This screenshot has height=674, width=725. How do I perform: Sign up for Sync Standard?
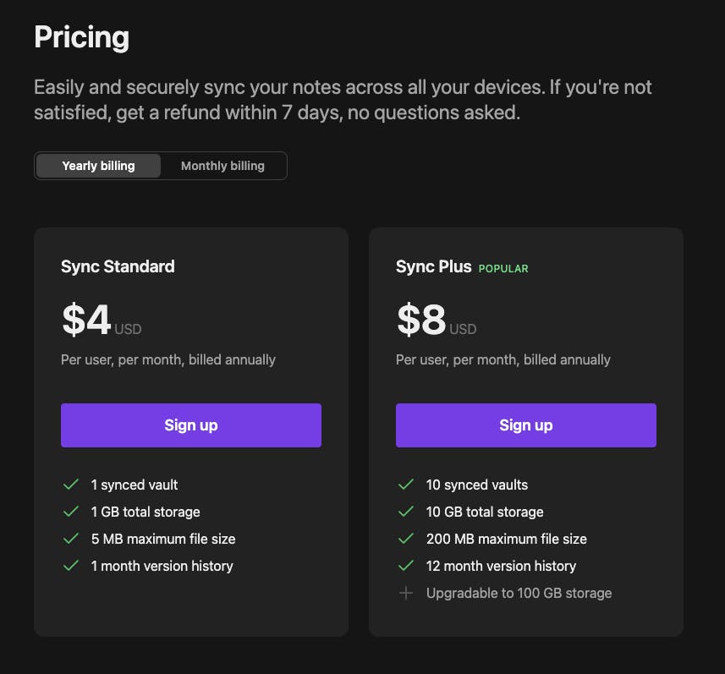(x=191, y=425)
